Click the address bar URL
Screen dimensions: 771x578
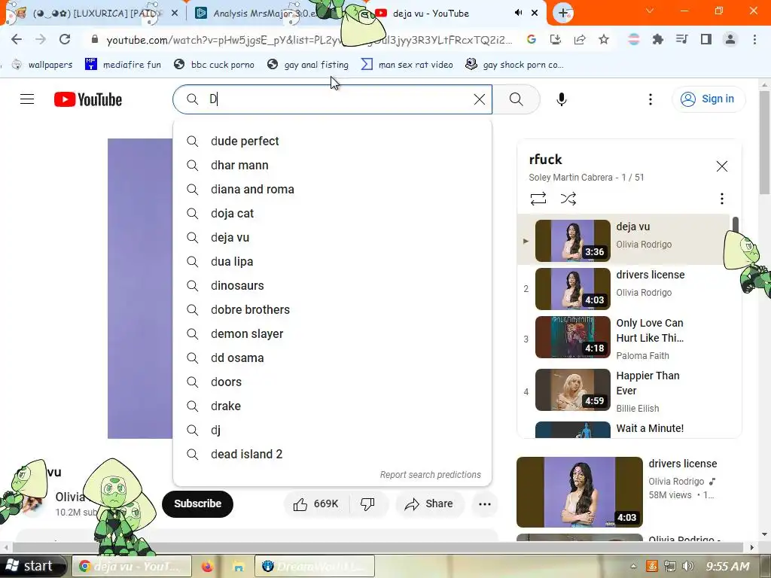pyautogui.click(x=309, y=40)
